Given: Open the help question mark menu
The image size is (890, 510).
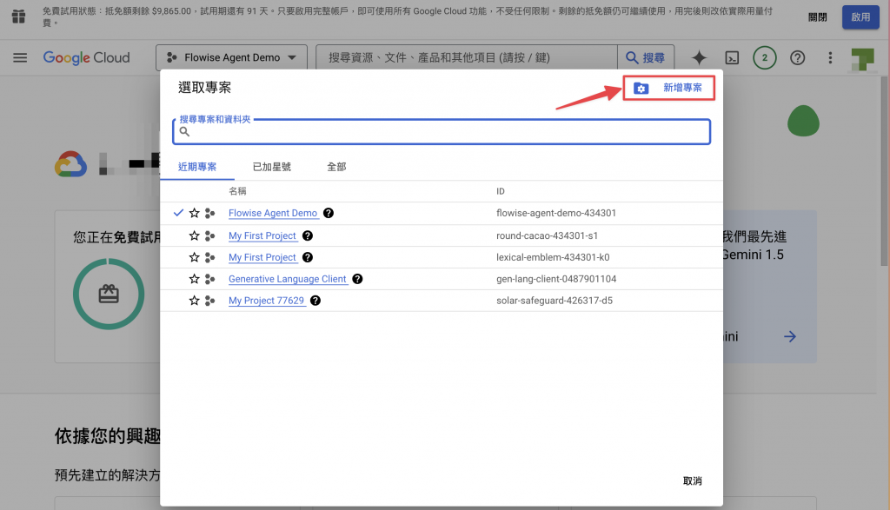Looking at the screenshot, I should [x=798, y=57].
